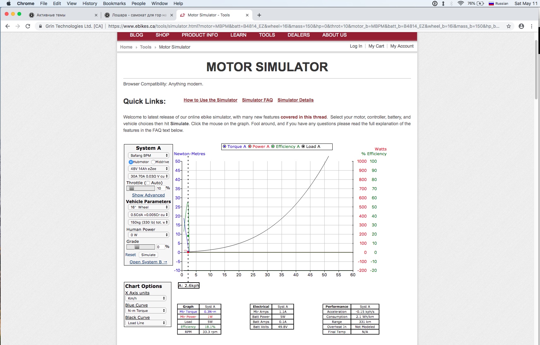Toggle the Efficiency A curve option
540x345 pixels.
point(273,147)
